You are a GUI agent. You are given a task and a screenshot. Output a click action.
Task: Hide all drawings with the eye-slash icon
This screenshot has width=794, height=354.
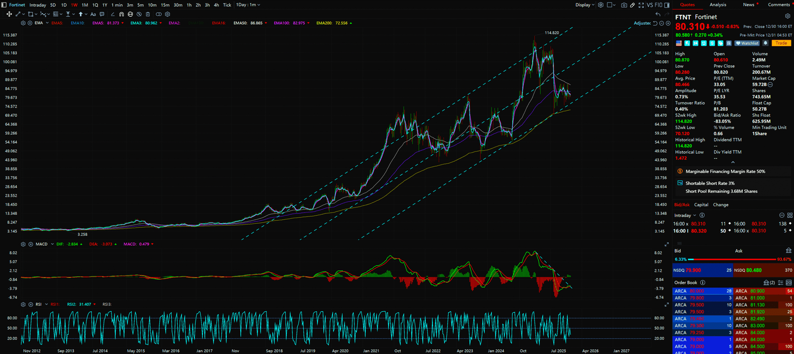click(x=139, y=14)
